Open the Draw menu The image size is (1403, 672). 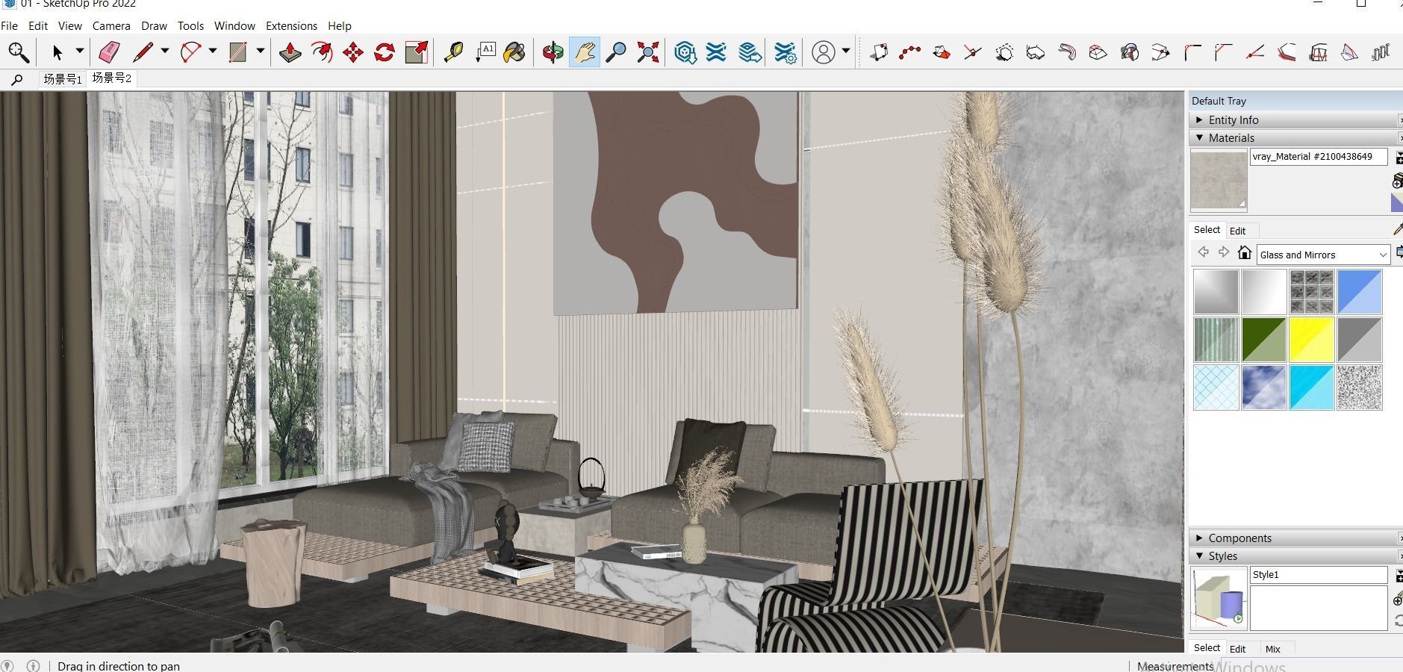(x=154, y=25)
